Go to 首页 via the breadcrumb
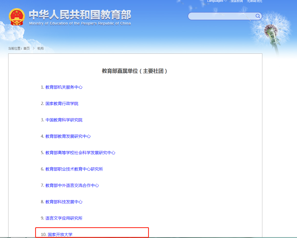The height and width of the screenshot is (238, 297). click(x=26, y=48)
